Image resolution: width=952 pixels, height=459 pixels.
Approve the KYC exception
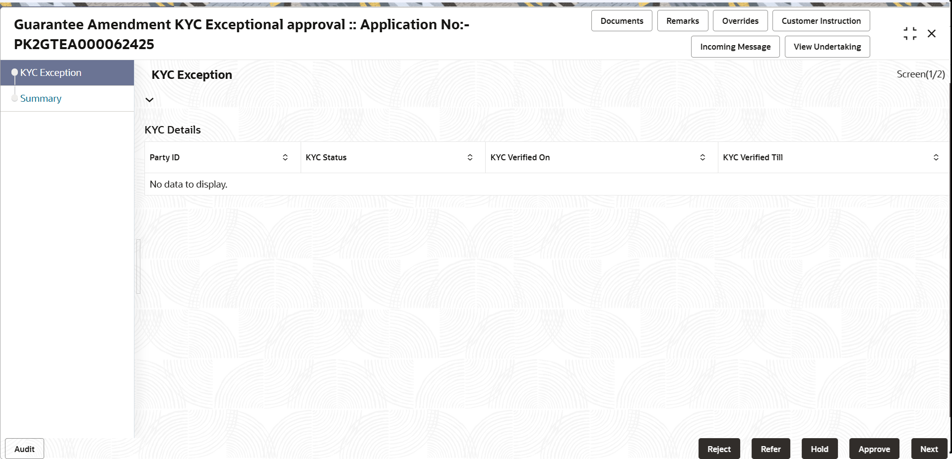pyautogui.click(x=874, y=448)
